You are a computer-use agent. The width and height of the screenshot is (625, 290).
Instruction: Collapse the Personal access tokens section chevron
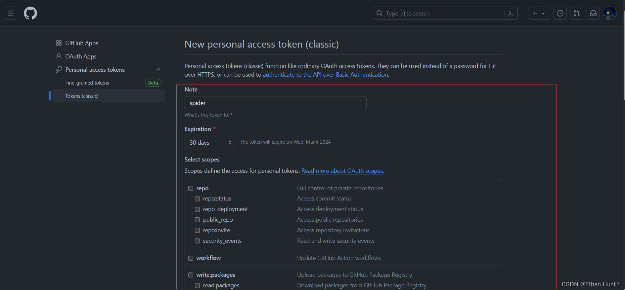coord(158,70)
